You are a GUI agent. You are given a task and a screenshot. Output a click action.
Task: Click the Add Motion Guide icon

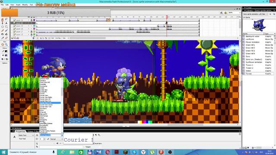click(x=15, y=38)
